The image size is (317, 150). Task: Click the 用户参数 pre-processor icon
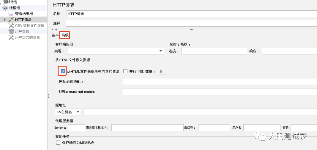pos(11,31)
